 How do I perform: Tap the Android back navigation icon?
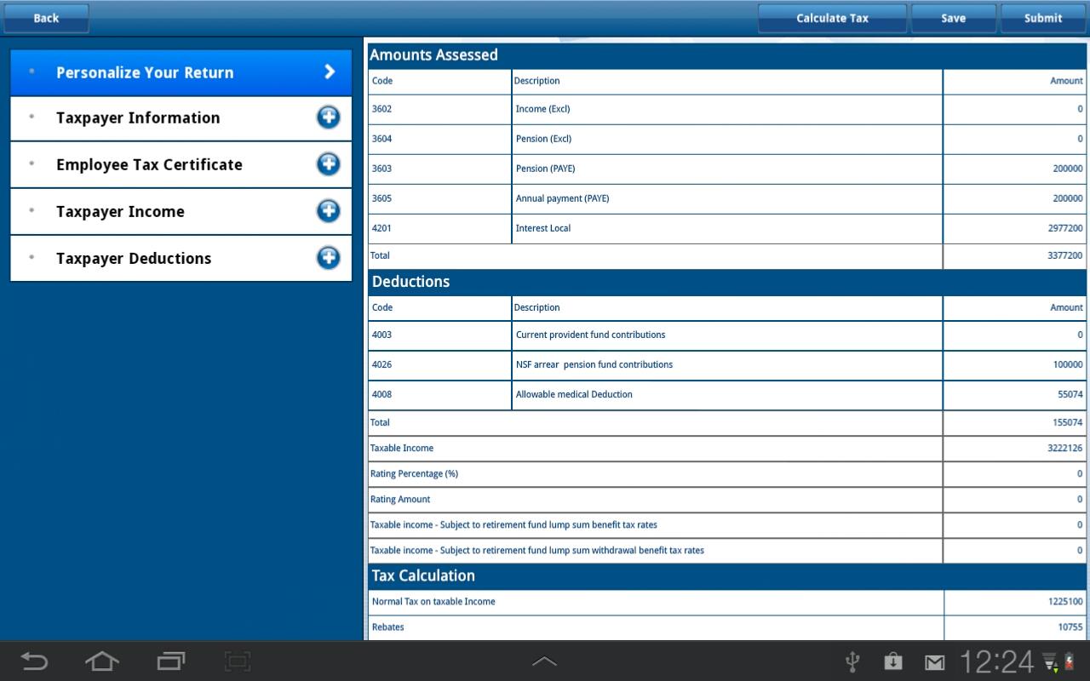(x=34, y=661)
